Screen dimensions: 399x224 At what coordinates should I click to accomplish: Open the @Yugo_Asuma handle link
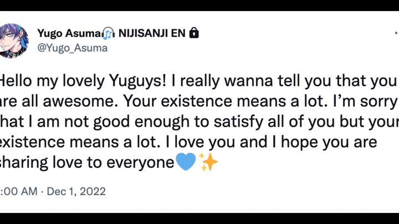tap(72, 48)
